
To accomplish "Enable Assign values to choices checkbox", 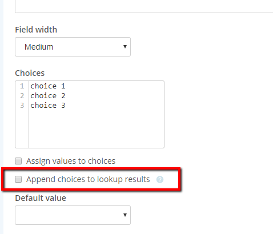I will (18, 161).
